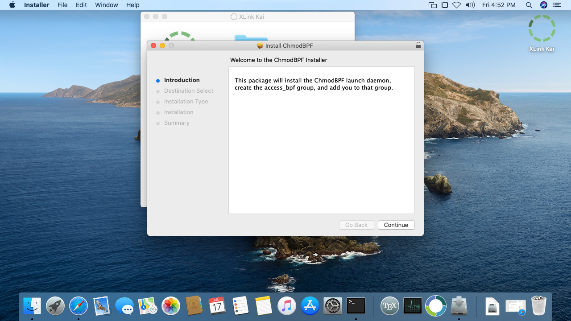Viewport: 571px width, 321px height.
Task: Open the Help menu
Action: click(x=132, y=5)
